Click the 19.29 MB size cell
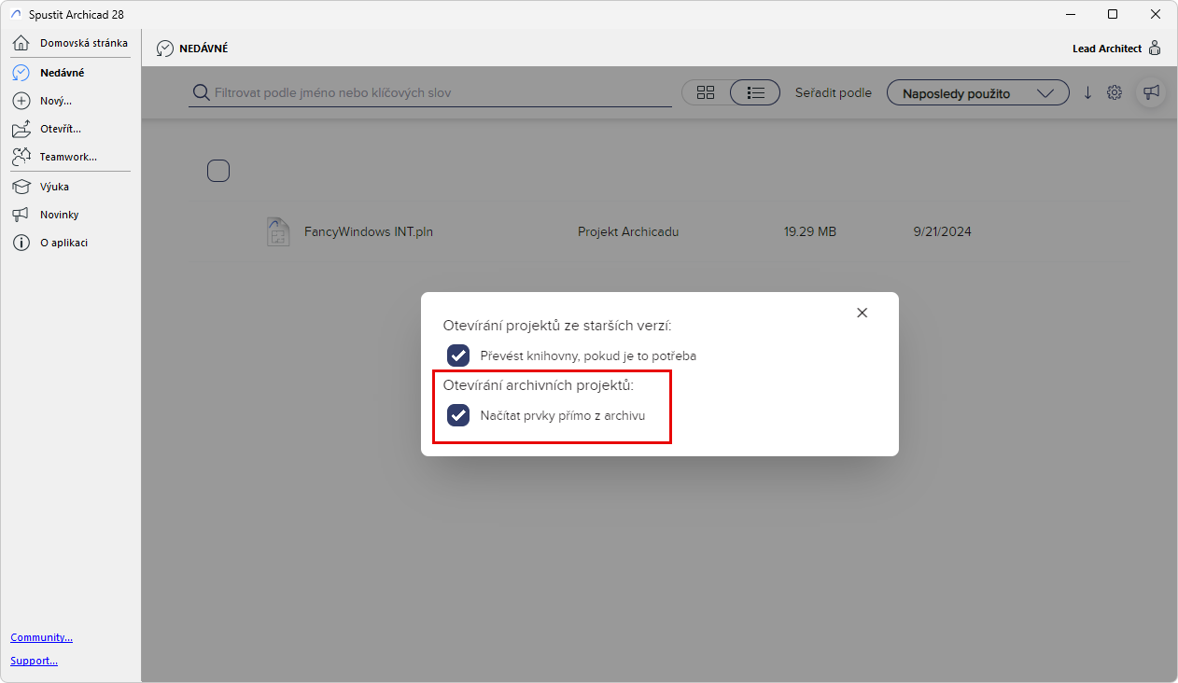1178x683 pixels. click(x=810, y=231)
